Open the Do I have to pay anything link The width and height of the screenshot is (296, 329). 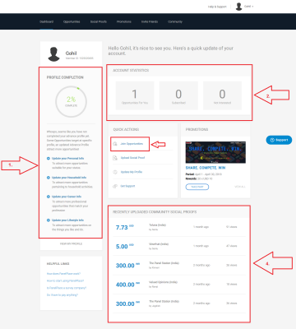click(62, 295)
